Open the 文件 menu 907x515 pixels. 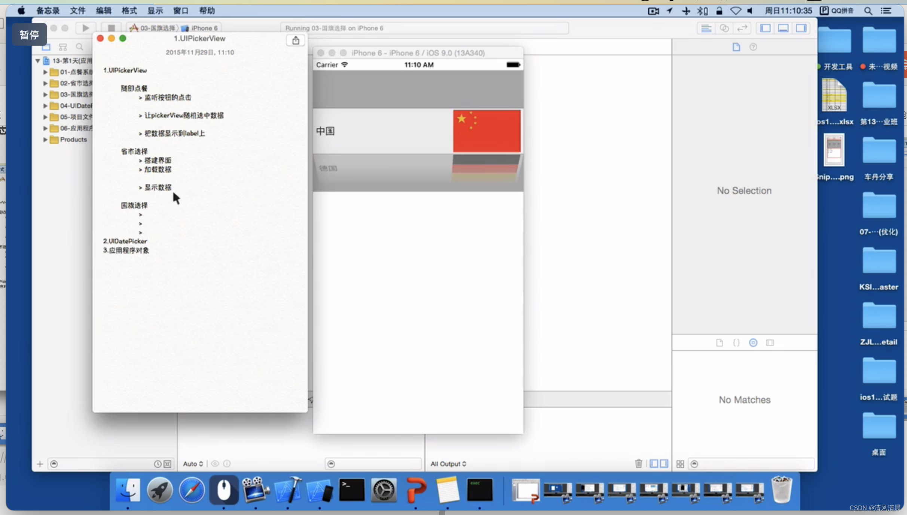tap(77, 10)
